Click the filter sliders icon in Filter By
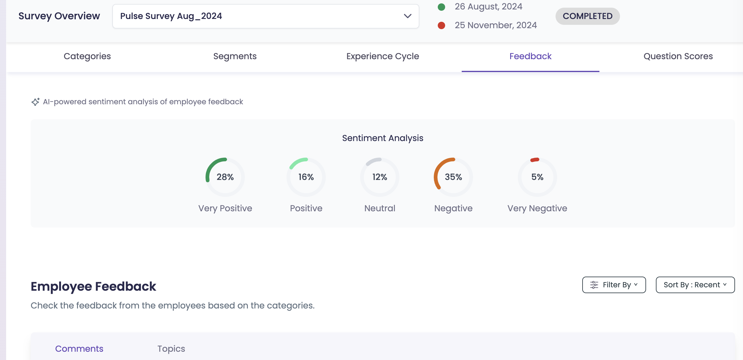 (594, 285)
